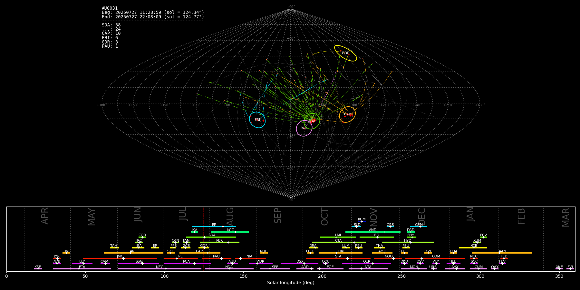580x290 pixels.
Task: Select the orange CAP radiant circle on sky map
Action: [x=347, y=114]
